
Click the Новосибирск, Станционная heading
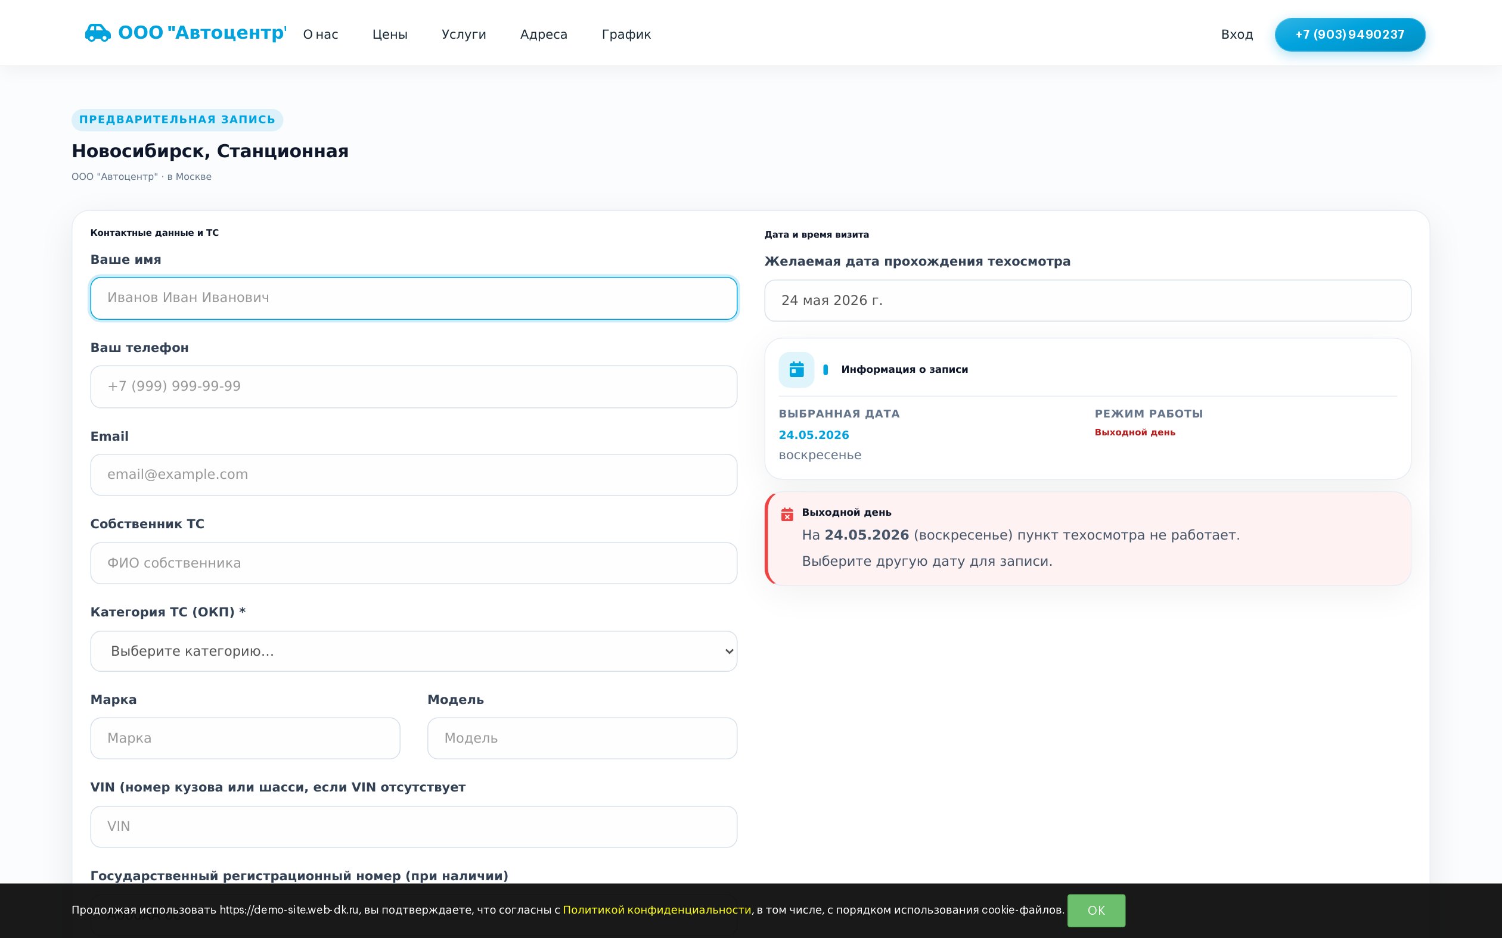pyautogui.click(x=210, y=151)
